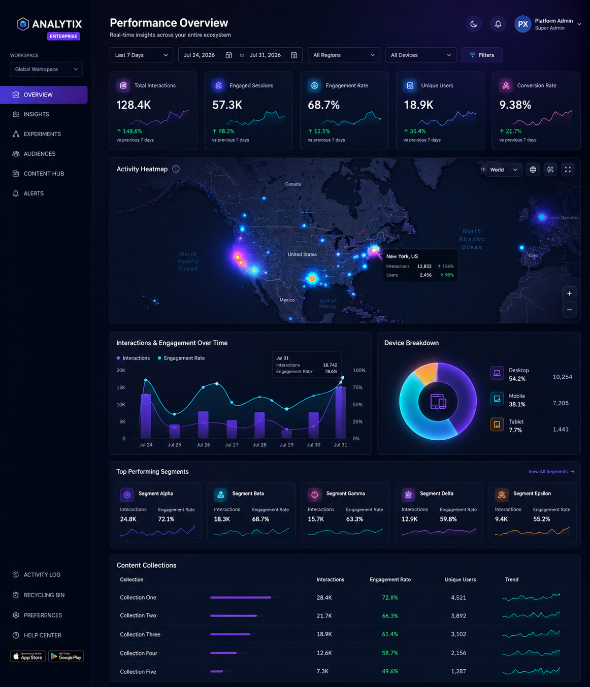
Task: Sort by Engagement Rate column header
Action: click(x=390, y=579)
